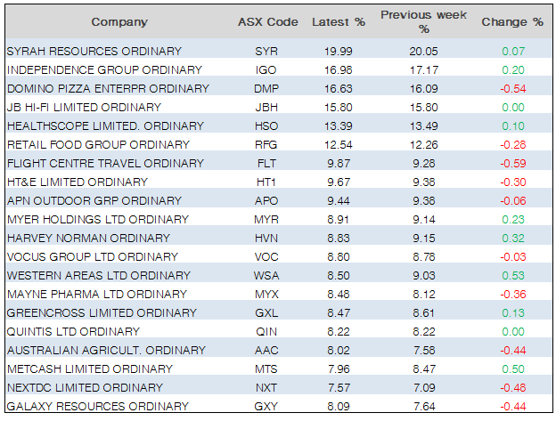Viewport: 556px width, 421px height.
Task: Click the WSA ticker code
Action: [266, 275]
